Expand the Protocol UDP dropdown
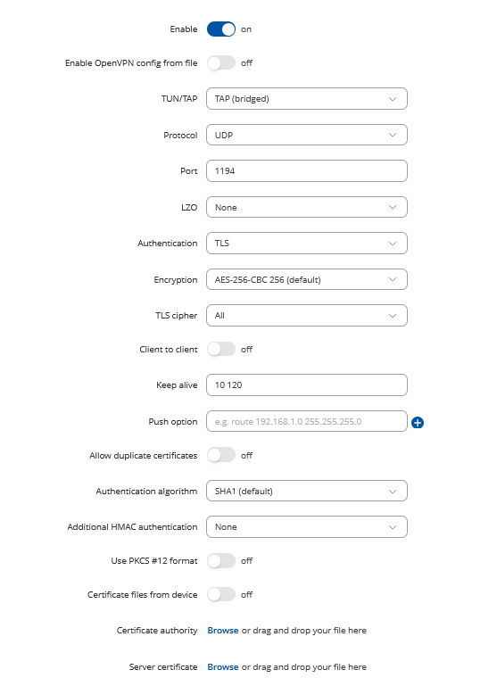The image size is (497, 678). tap(307, 135)
